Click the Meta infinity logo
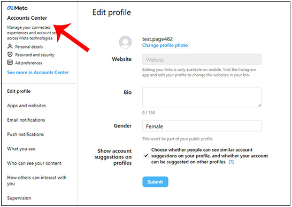Screen dimensions: 292x207 tap(10, 8)
